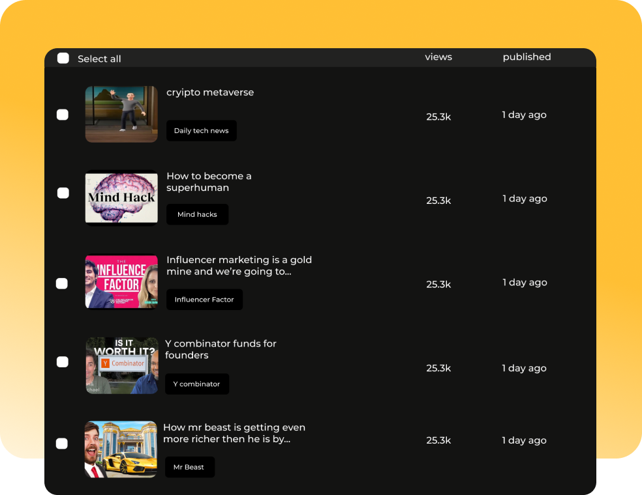Select the cryipto metaverse video checkbox

(x=63, y=115)
